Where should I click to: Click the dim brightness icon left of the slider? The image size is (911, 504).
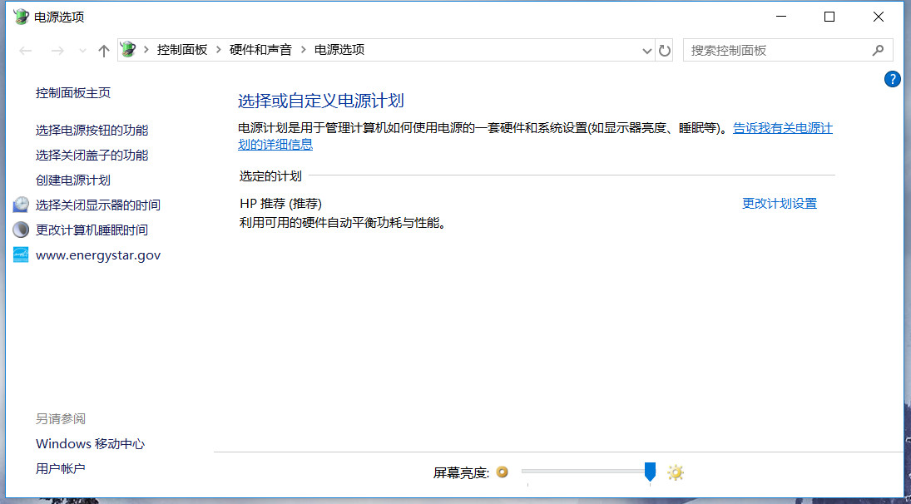503,472
